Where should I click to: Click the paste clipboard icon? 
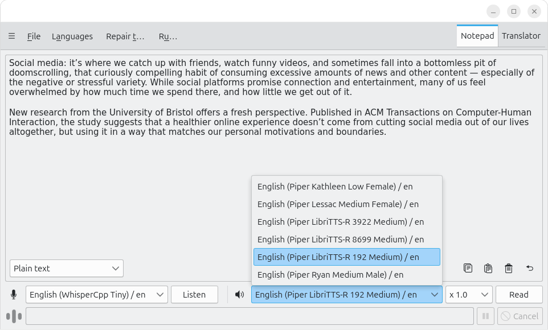(488, 268)
